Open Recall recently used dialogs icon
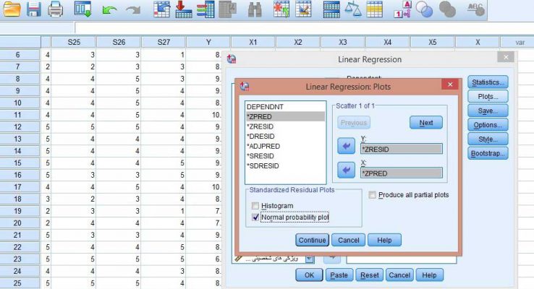The height and width of the screenshot is (289, 534). click(82, 9)
